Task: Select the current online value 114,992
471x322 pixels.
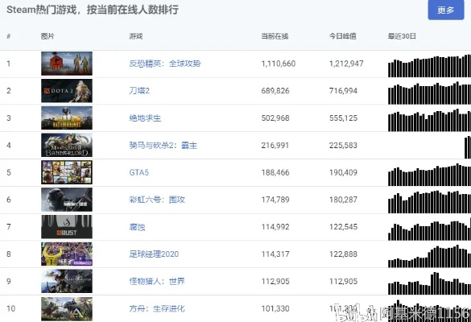Action: (x=275, y=227)
